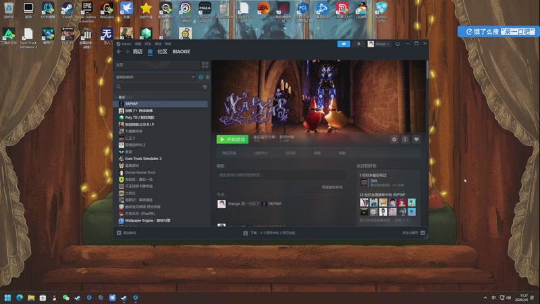Expand the games and software category dropdown

tap(193, 77)
